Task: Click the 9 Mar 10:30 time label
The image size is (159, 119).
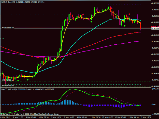Action: tap(56, 117)
